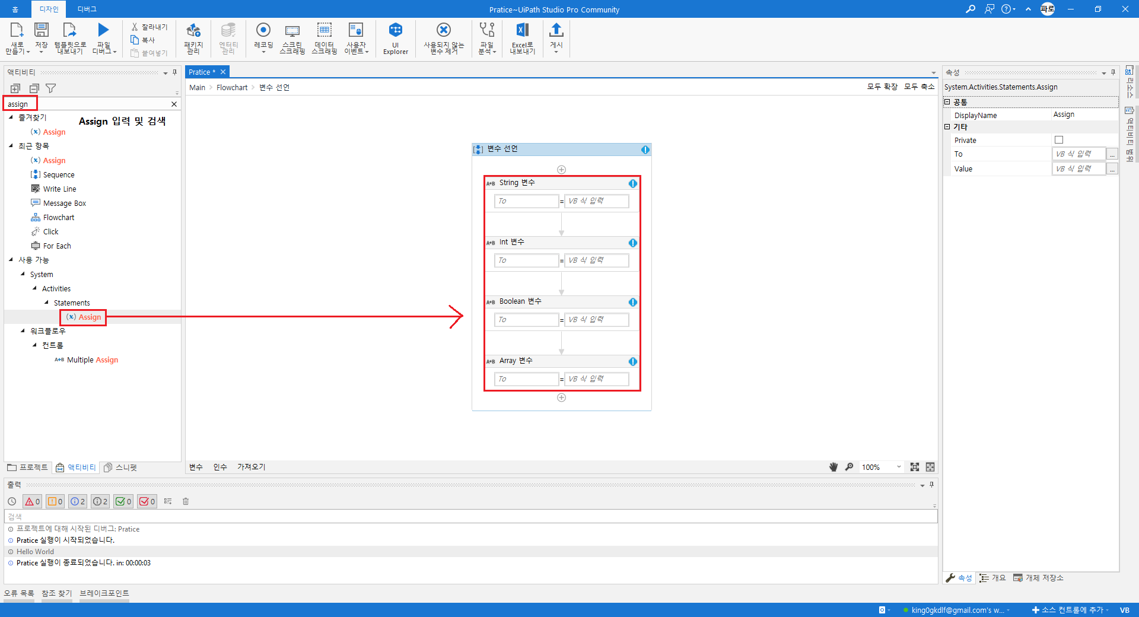
Task: Open Analyze File (파일 분석)
Action: point(487,39)
